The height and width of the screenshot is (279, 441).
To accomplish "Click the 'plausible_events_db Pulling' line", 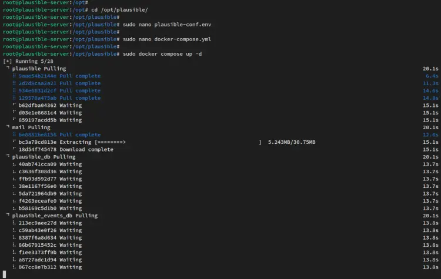I will [x=55, y=216].
